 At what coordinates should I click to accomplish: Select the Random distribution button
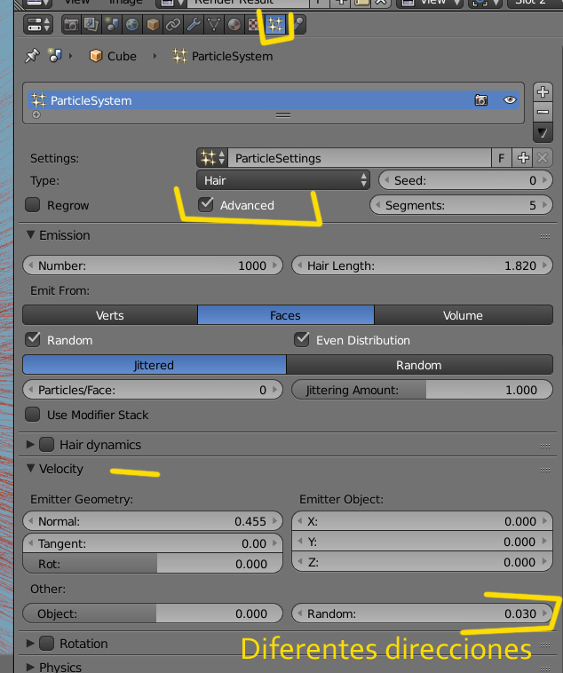418,365
